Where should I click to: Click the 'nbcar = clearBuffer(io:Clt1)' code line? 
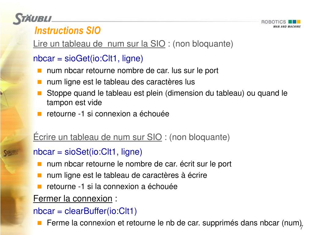coord(85,211)
